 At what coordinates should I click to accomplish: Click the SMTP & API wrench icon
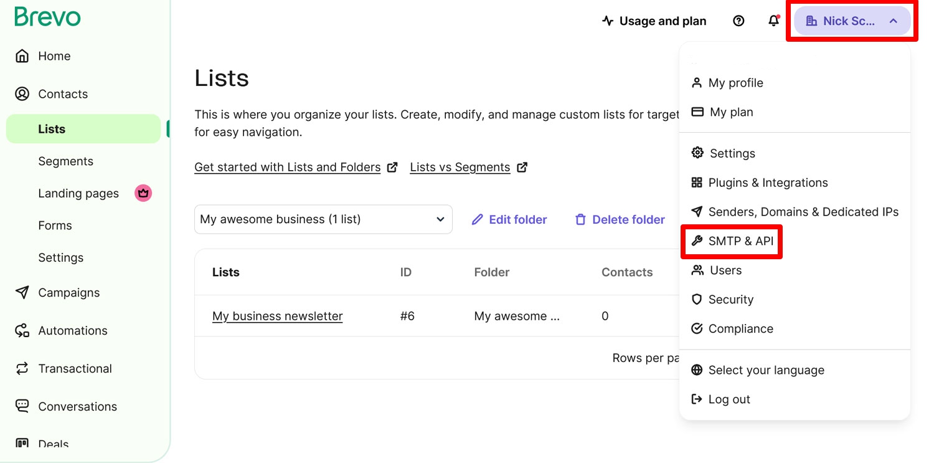(x=697, y=241)
